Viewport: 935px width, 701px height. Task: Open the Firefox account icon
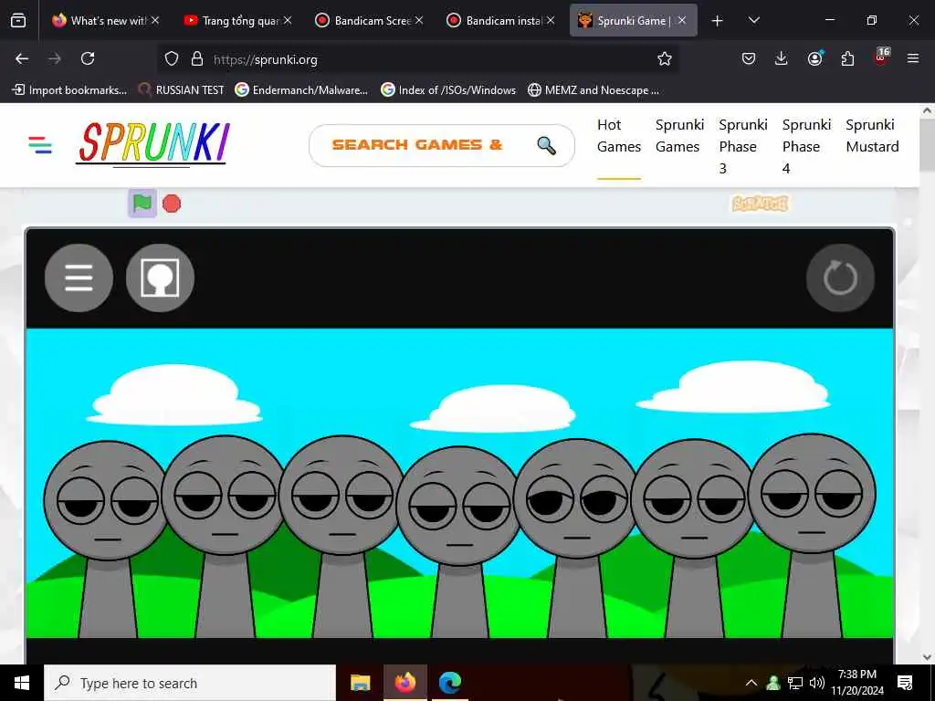point(814,58)
